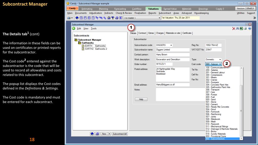
Task: Open the Materials on site tab
Action: (173, 33)
